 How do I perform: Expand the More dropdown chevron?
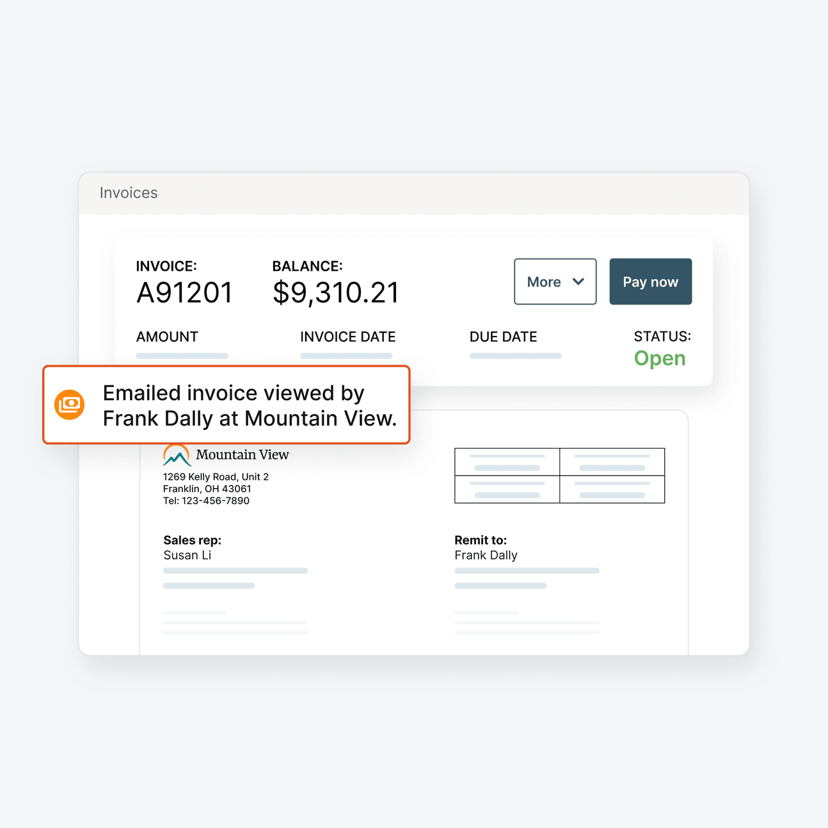(x=578, y=282)
